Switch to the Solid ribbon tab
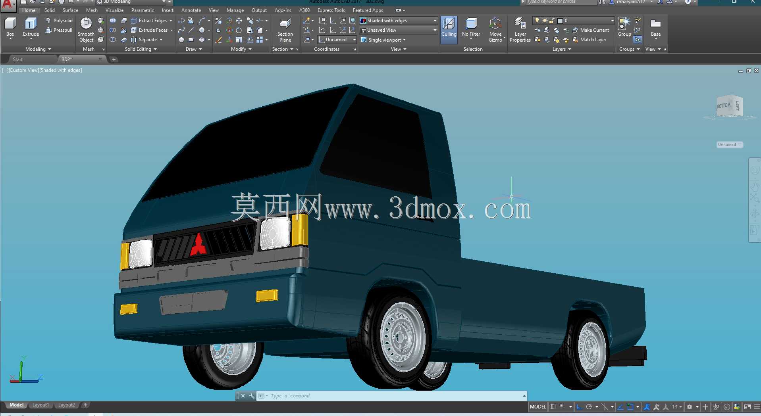761x416 pixels. coord(50,10)
